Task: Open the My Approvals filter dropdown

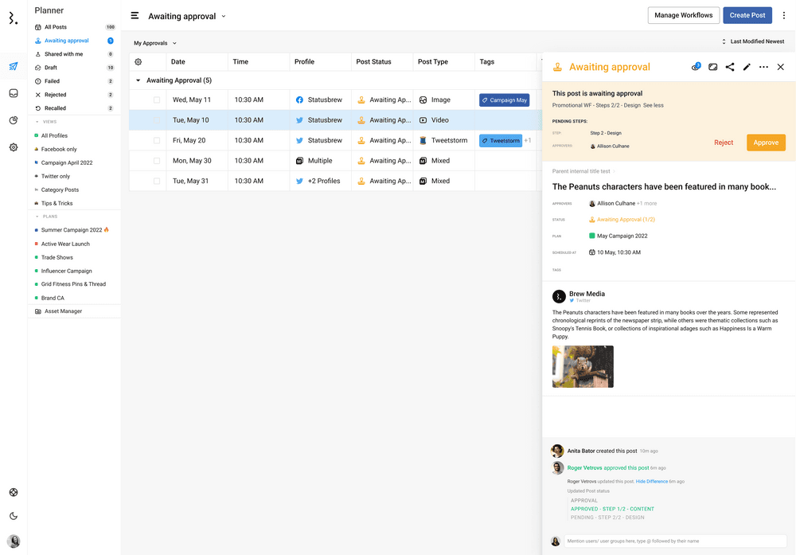Action: coord(155,43)
